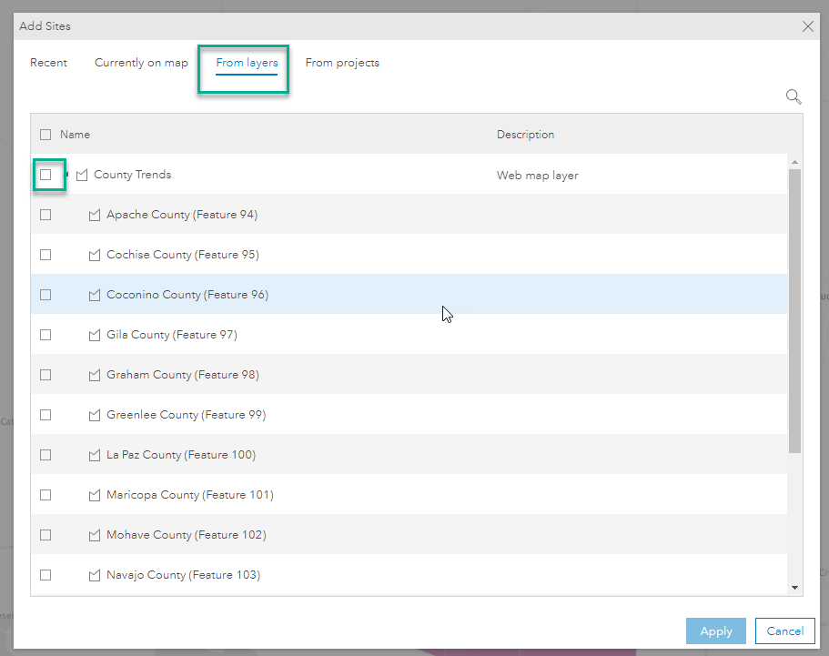Tick the Apache County (Feature 94) checkbox
829x656 pixels.
(x=45, y=215)
